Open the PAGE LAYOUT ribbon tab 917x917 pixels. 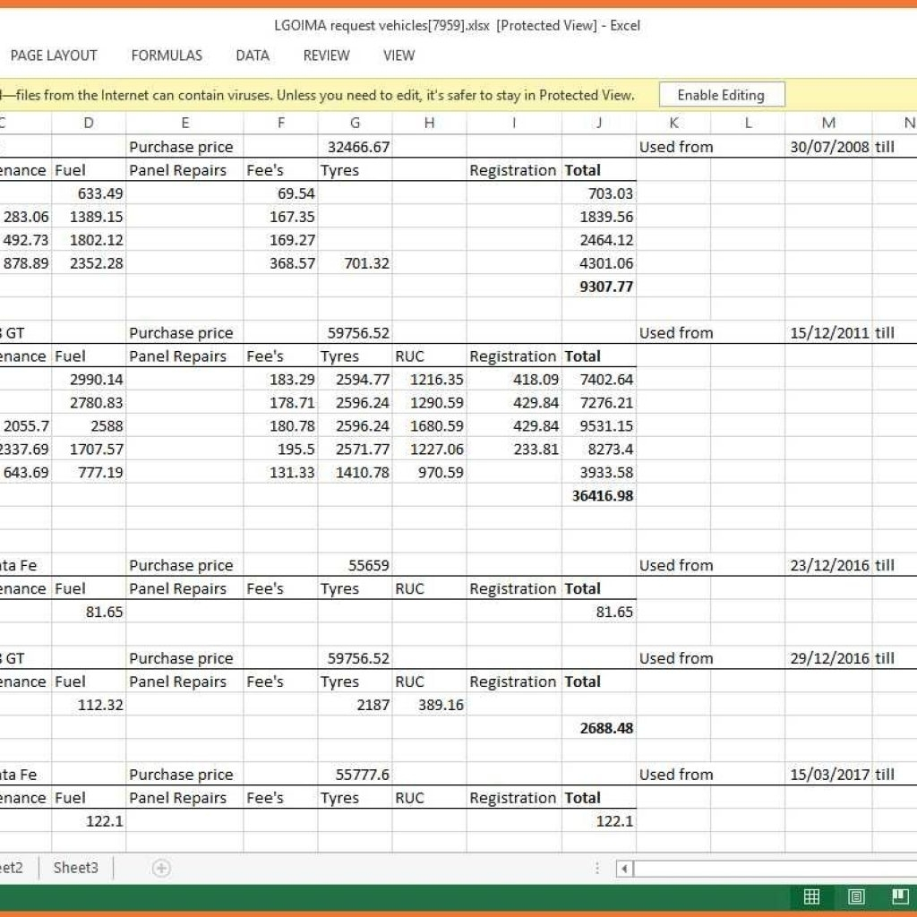(52, 56)
